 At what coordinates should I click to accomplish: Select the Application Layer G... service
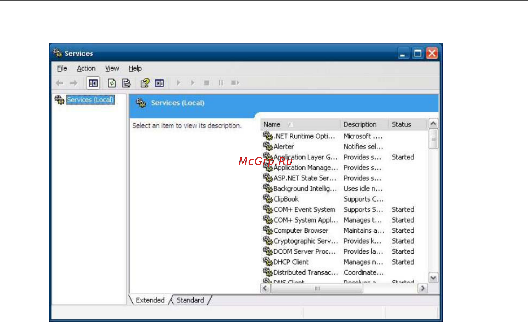[305, 157]
